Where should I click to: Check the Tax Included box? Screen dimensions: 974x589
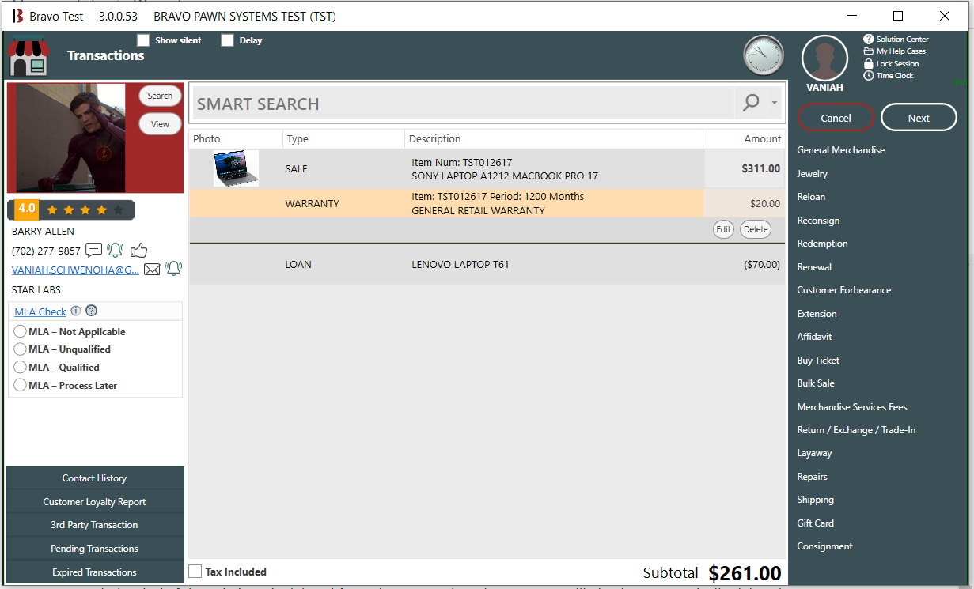tap(195, 572)
